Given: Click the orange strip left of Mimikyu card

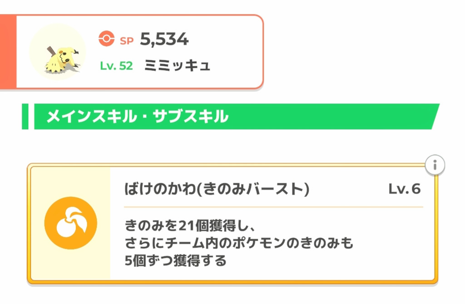Looking at the screenshot, I should tap(8, 51).
